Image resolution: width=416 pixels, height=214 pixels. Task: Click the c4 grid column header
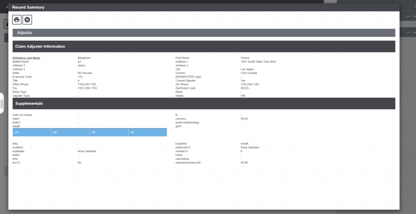pos(147,132)
